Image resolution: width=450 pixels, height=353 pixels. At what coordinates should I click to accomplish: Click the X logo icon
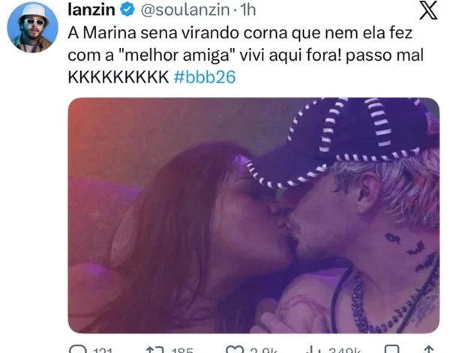click(428, 10)
